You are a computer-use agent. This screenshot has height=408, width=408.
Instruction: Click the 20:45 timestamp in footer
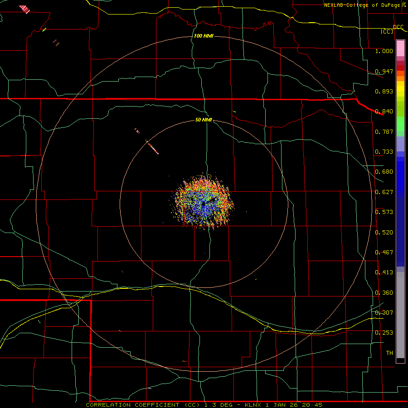pos(312,405)
